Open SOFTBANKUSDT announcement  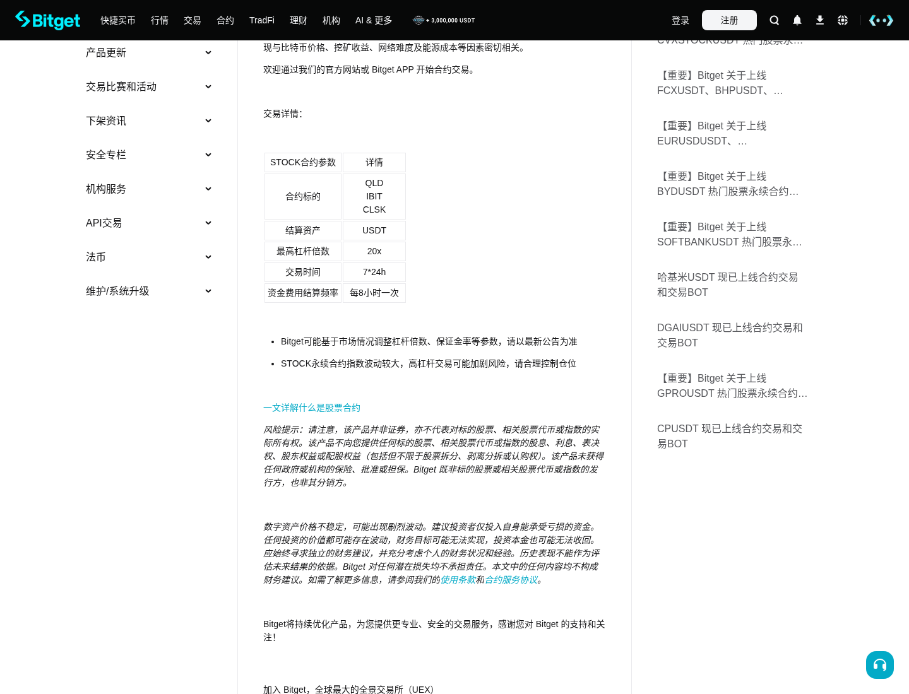tap(730, 234)
